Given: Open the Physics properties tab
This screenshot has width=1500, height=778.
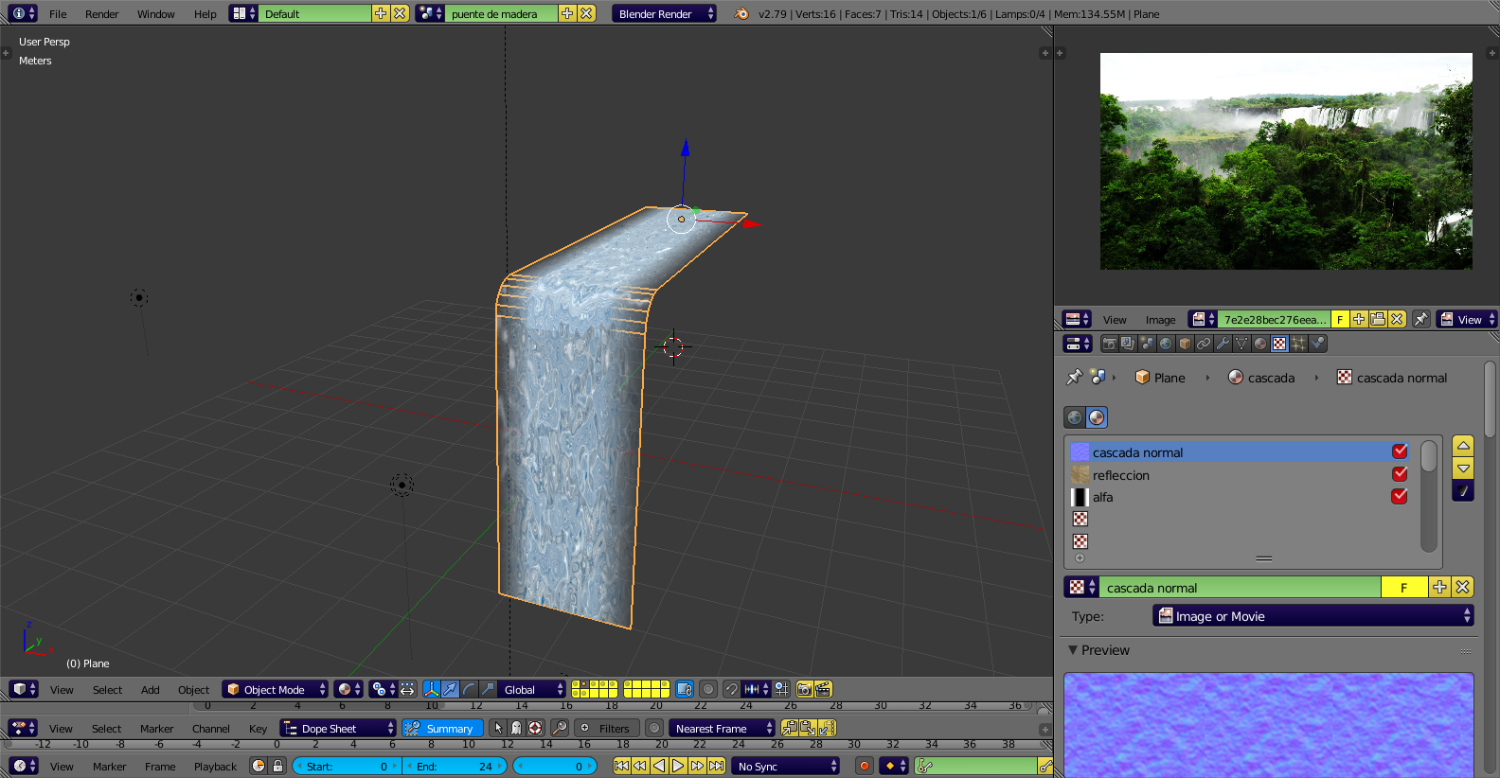Looking at the screenshot, I should [x=1317, y=344].
